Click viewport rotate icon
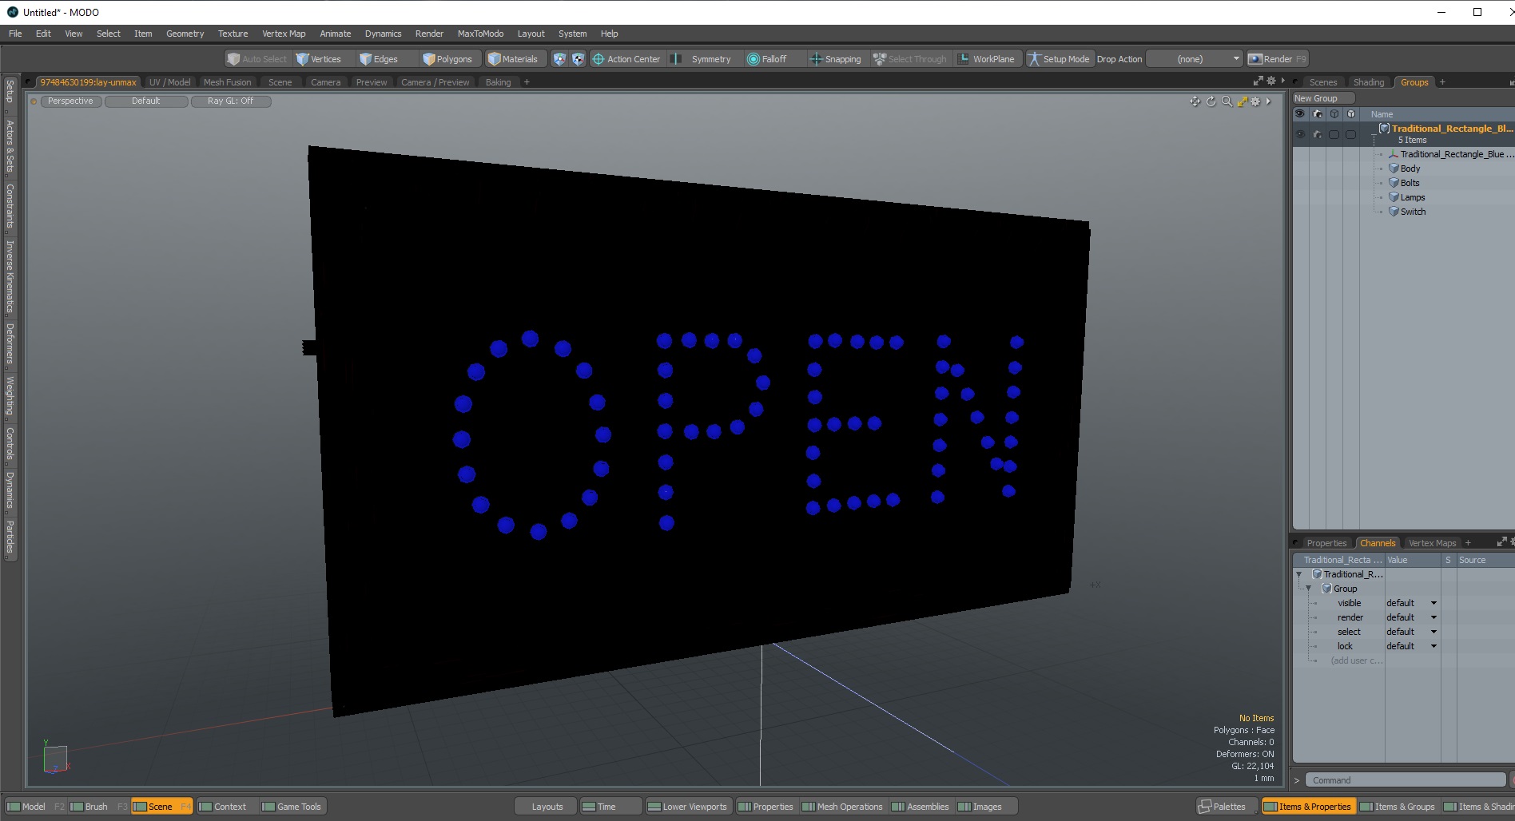 click(1211, 101)
